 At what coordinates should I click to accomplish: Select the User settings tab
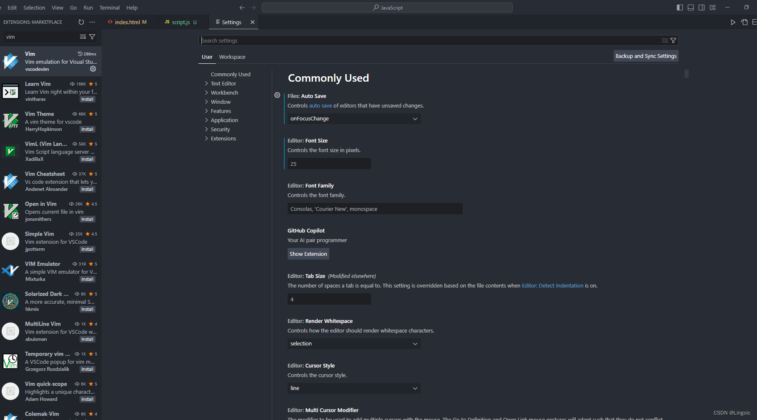tap(207, 57)
